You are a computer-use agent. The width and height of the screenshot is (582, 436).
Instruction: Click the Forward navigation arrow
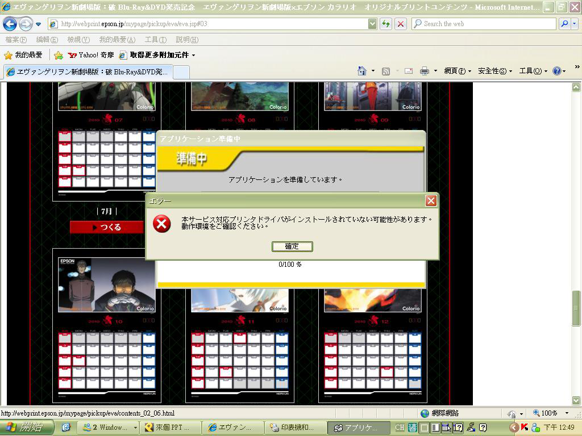(x=26, y=24)
